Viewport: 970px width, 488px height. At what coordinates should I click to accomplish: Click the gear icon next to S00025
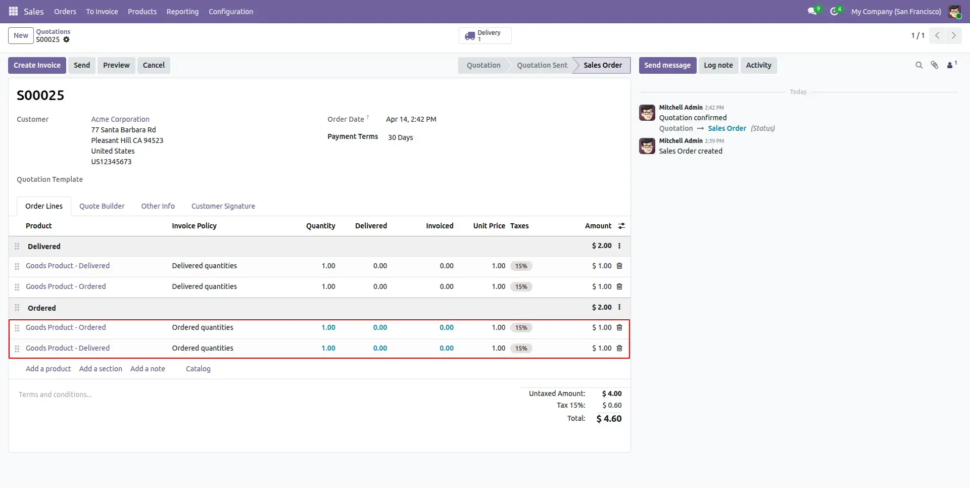66,39
